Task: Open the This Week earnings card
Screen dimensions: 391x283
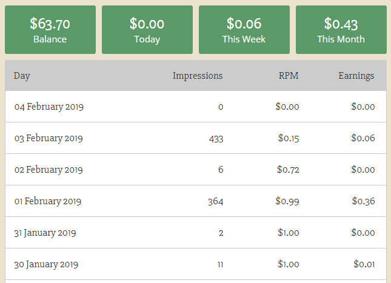Action: pos(244,30)
